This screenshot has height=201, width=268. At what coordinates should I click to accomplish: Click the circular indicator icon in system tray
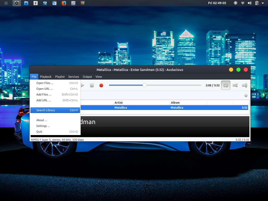(x=236, y=3)
